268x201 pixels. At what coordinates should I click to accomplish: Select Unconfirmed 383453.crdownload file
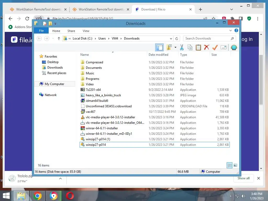pyautogui.click(x=154, y=106)
